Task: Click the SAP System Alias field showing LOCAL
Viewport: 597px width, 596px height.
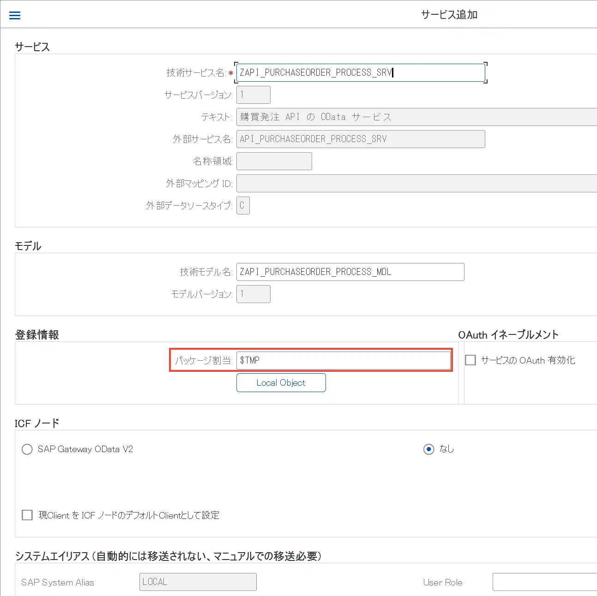Action: pos(198,582)
